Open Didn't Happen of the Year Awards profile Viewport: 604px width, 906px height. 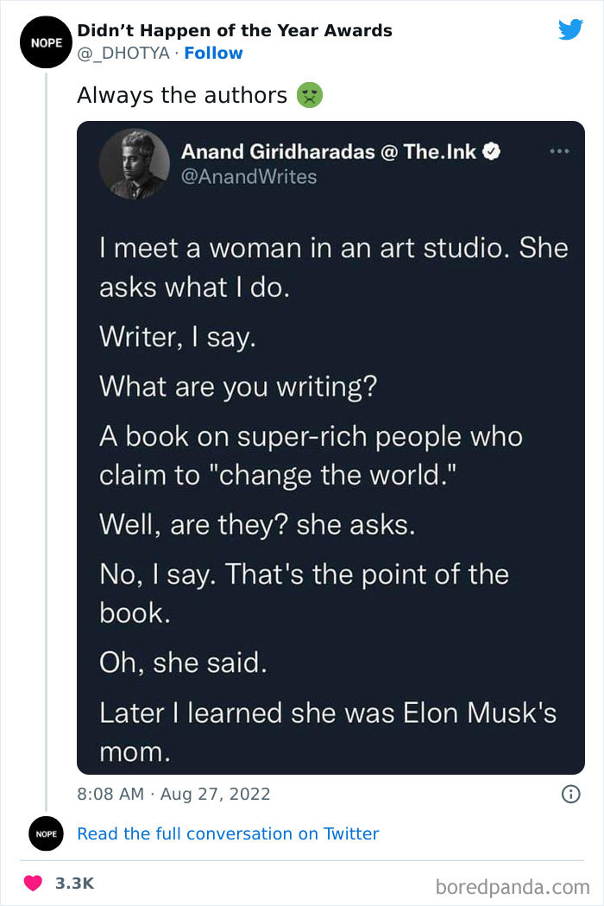click(x=235, y=30)
